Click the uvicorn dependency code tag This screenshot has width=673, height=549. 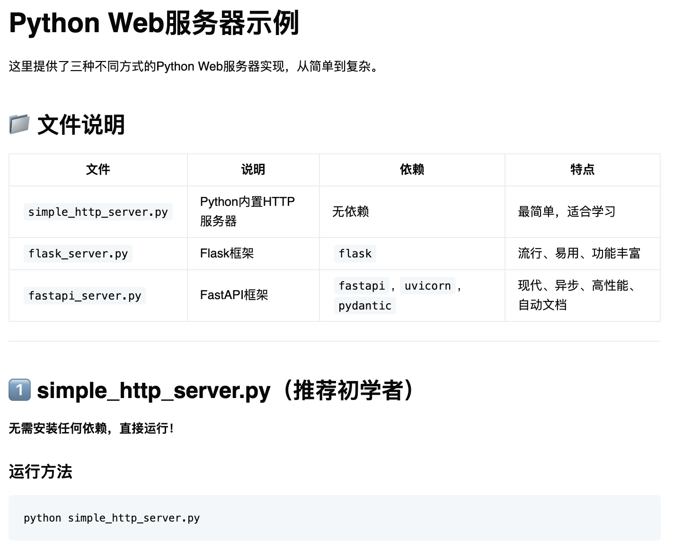pos(427,286)
